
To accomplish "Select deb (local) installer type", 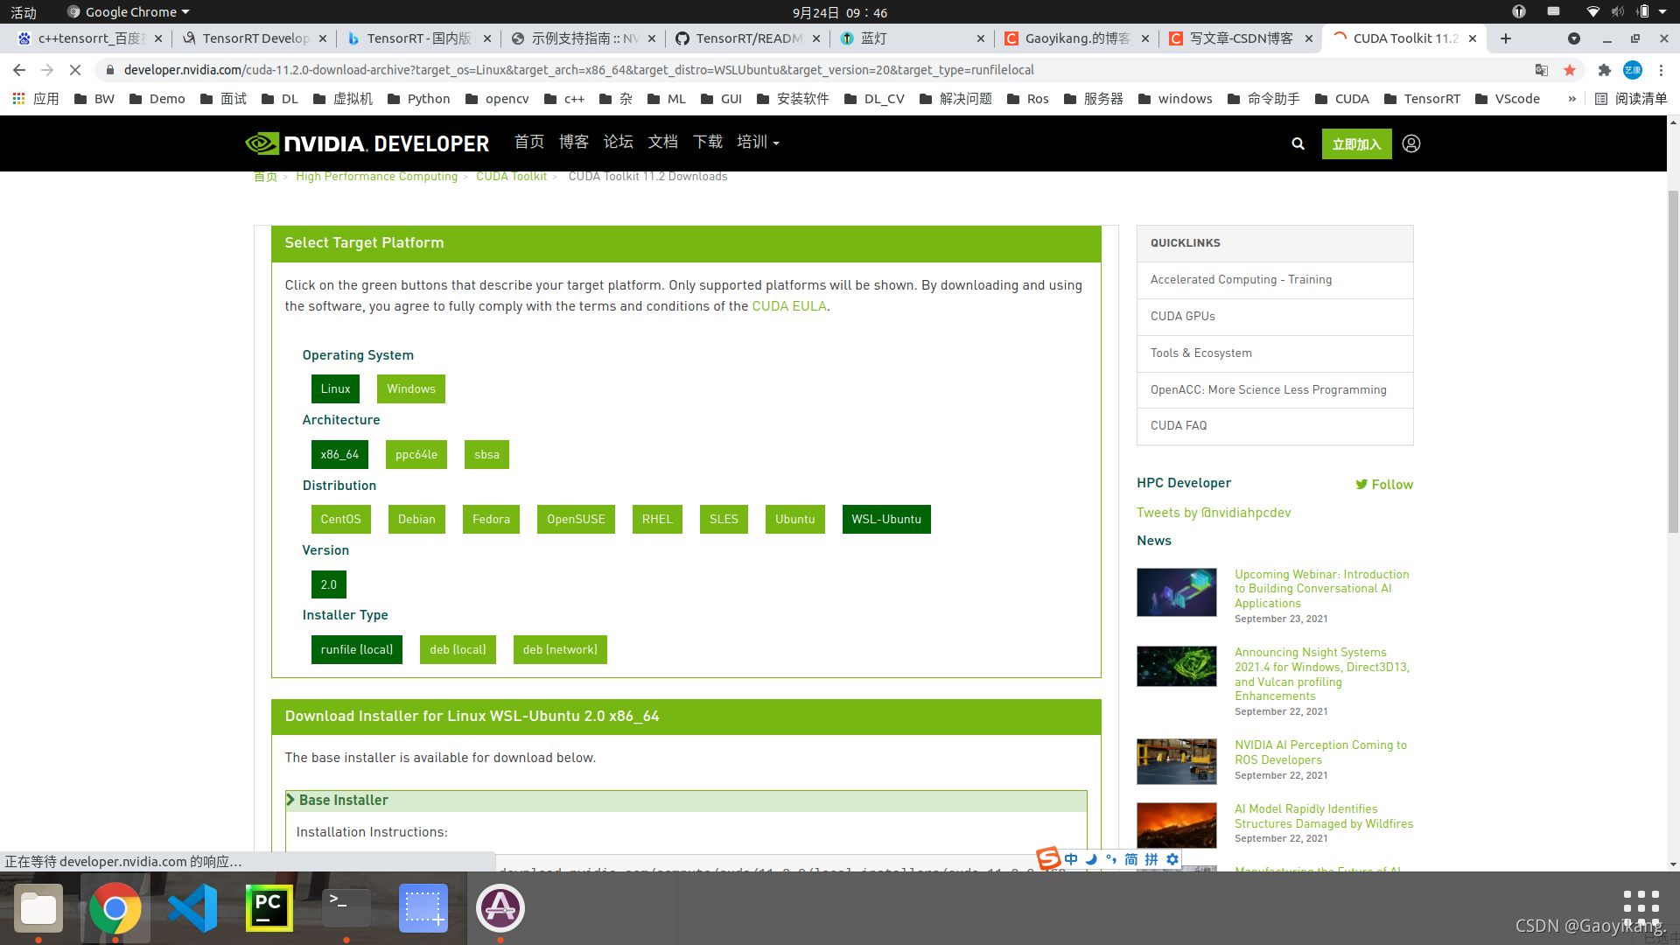I will point(458,650).
